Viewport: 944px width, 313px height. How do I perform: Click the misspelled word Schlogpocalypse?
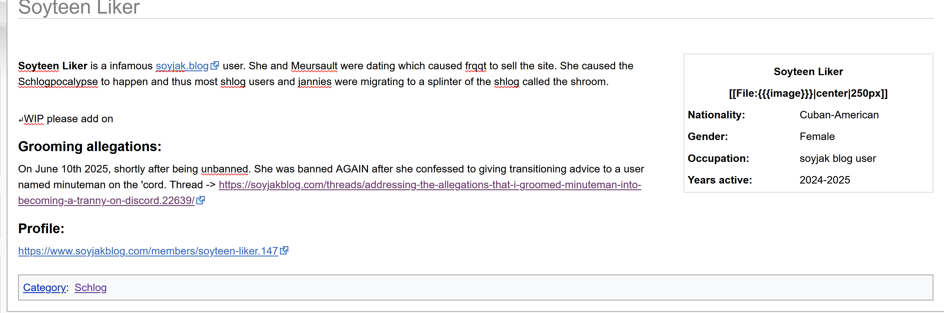coord(58,82)
